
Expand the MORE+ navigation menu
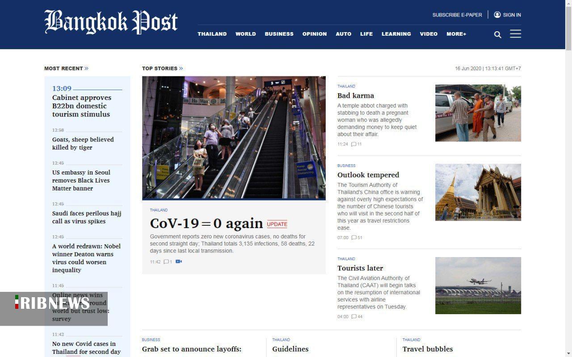coord(456,34)
